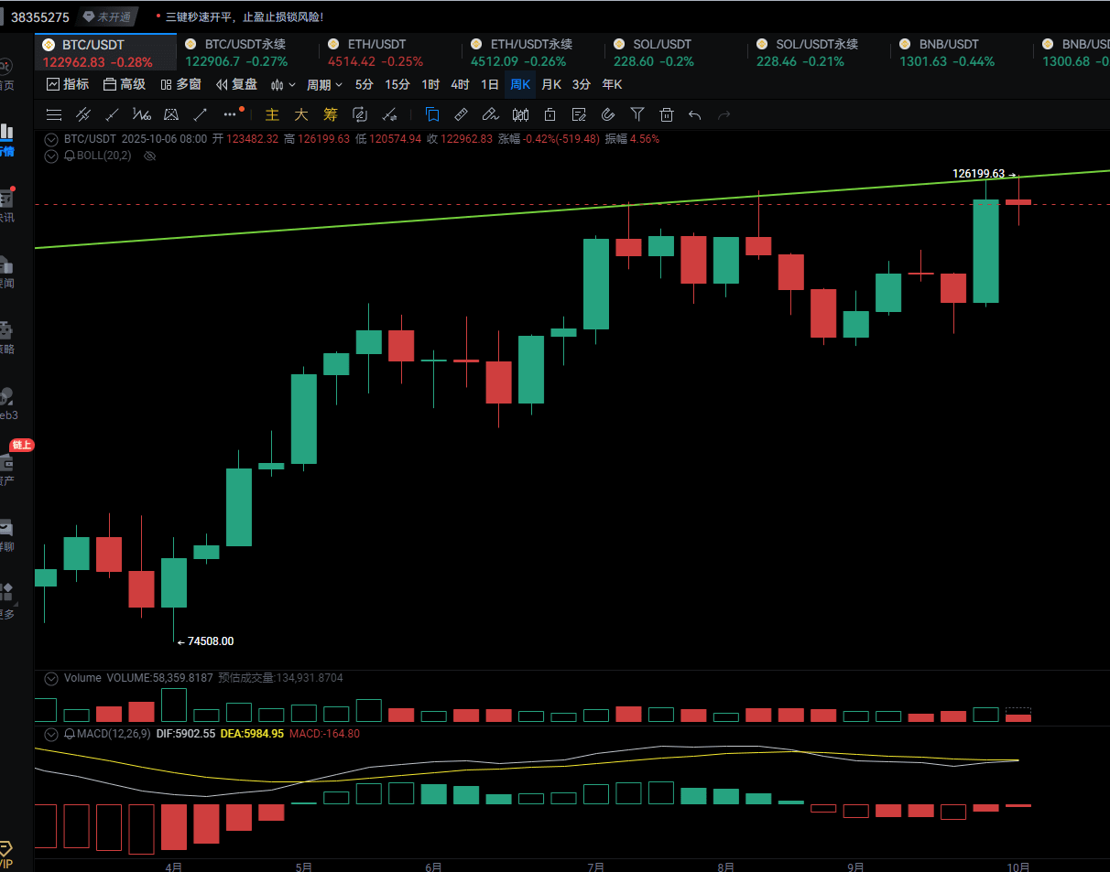
Task: Click the 未开通 membership badge
Action: 107,16
